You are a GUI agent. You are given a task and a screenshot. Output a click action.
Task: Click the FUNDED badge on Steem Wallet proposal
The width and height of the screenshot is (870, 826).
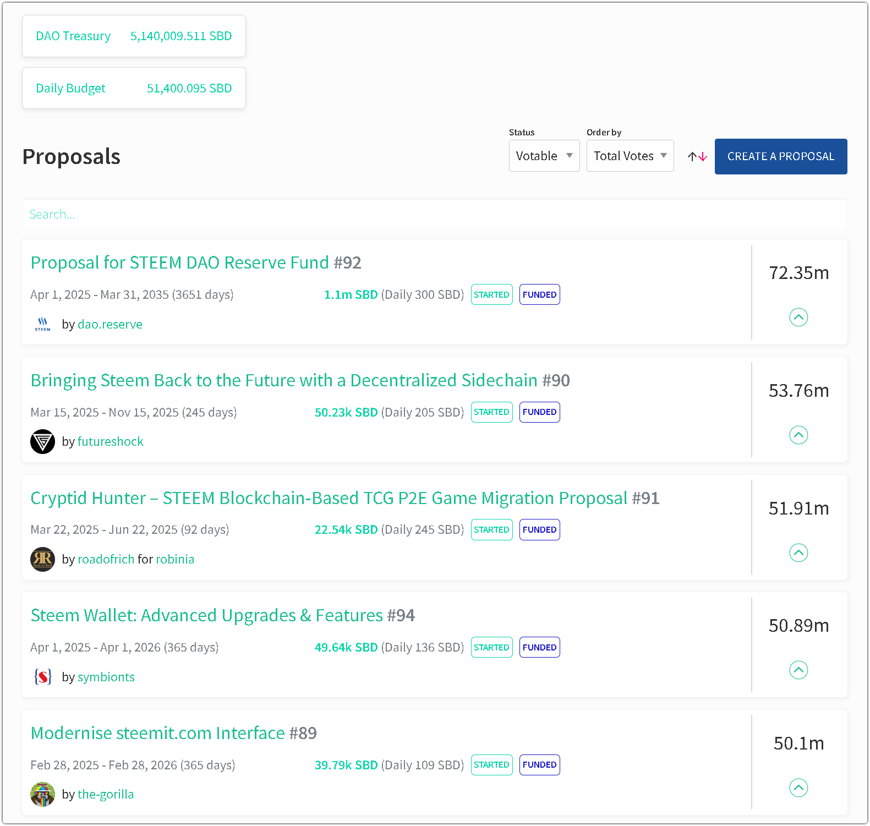540,647
